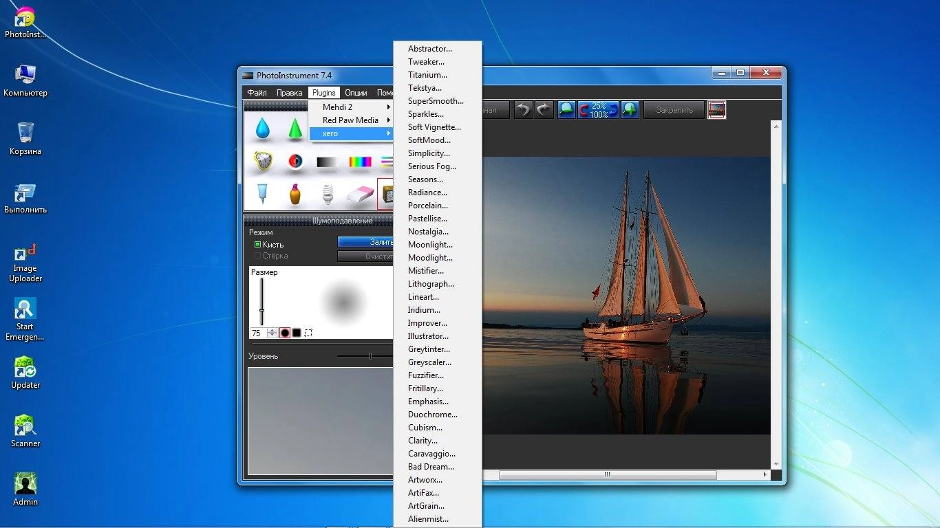Enable the Кисть brush mode checkbox
The width and height of the screenshot is (940, 528).
click(x=257, y=245)
